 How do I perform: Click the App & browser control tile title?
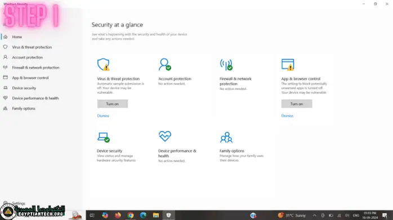pyautogui.click(x=301, y=79)
